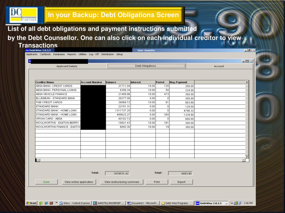Open the Cashbook menu
The image size is (285, 213).
click(x=45, y=54)
